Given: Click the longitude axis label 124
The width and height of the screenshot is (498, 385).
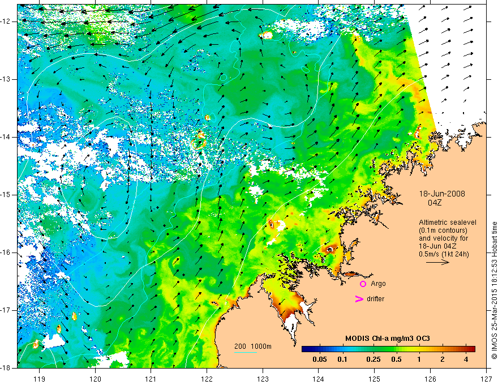Looking at the screenshot, I should [319, 379].
